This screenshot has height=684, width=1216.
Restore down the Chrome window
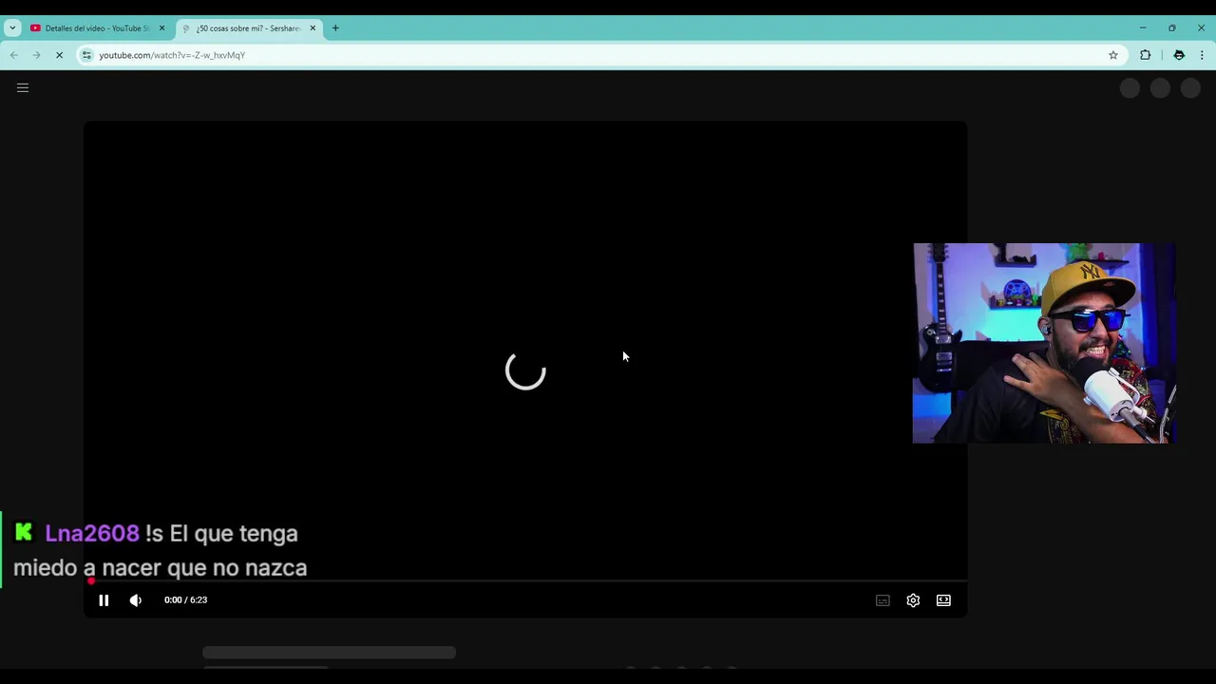tap(1172, 28)
